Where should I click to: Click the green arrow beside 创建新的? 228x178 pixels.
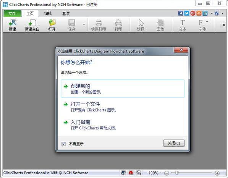click(66, 86)
